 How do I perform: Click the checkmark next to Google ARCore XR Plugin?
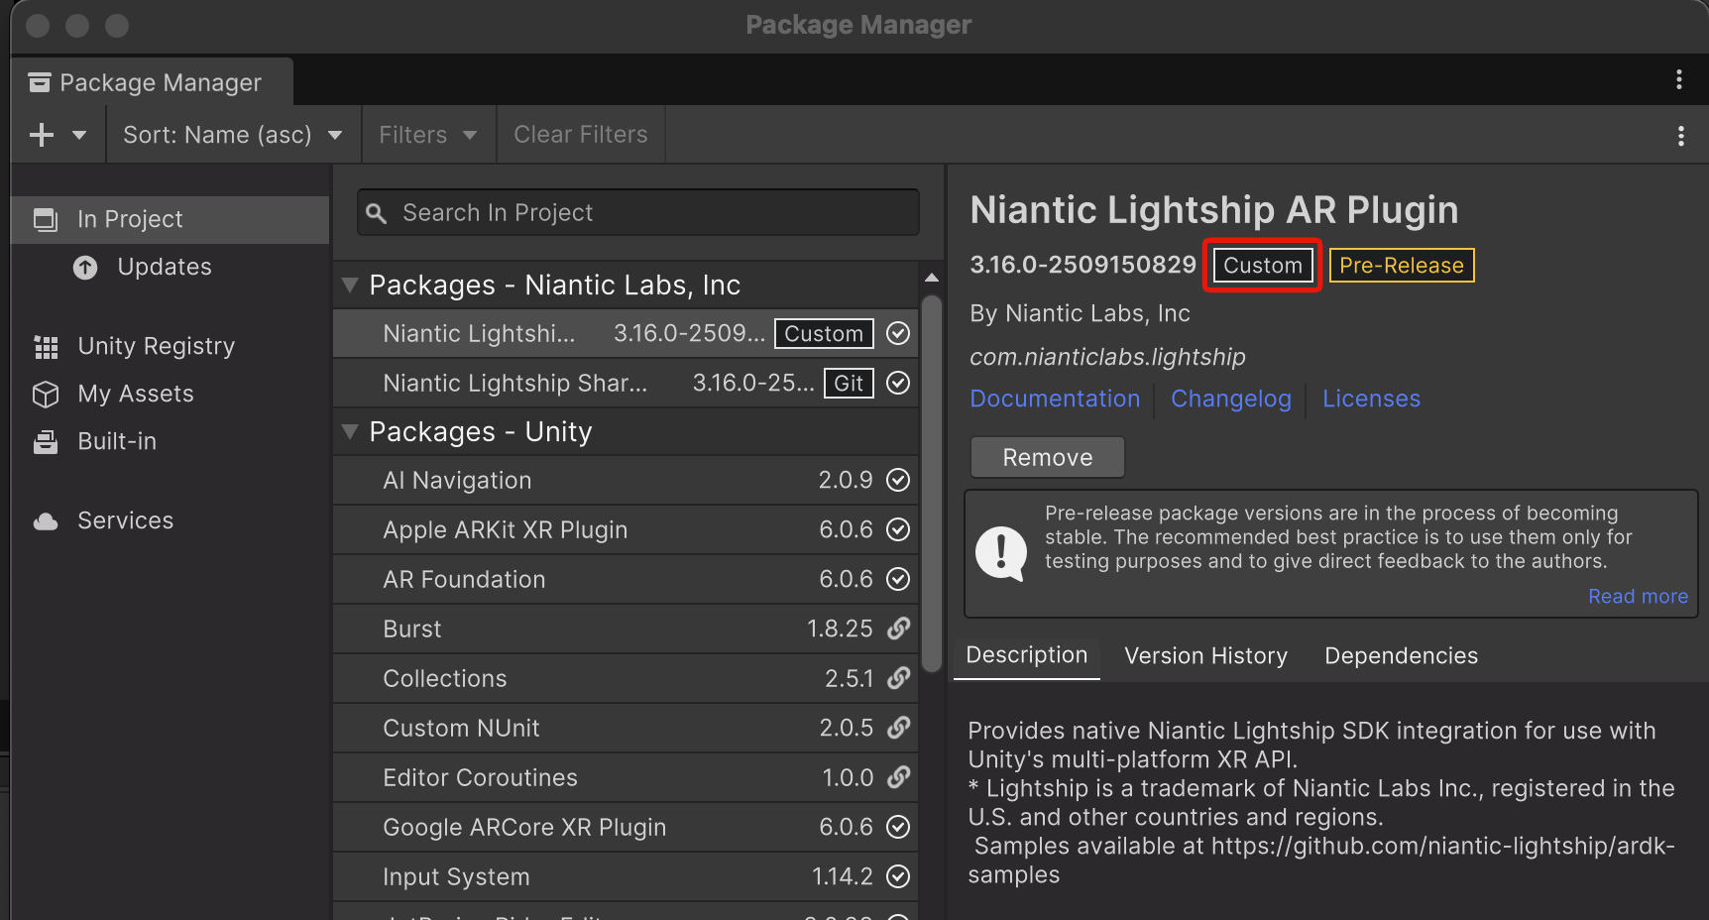898,827
